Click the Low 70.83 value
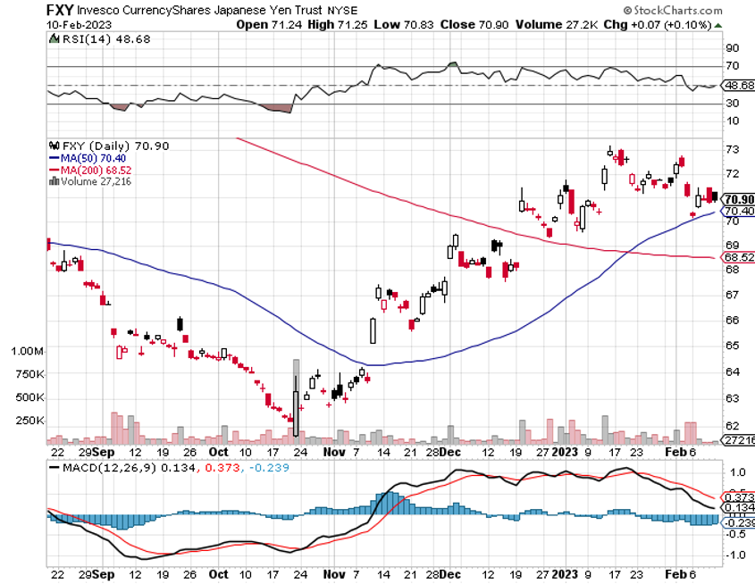Viewport: 755px width, 584px height. [404, 24]
